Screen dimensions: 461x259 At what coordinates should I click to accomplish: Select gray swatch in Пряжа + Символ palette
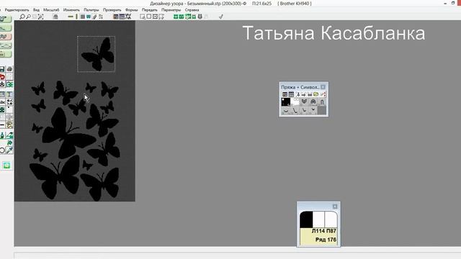click(x=322, y=110)
